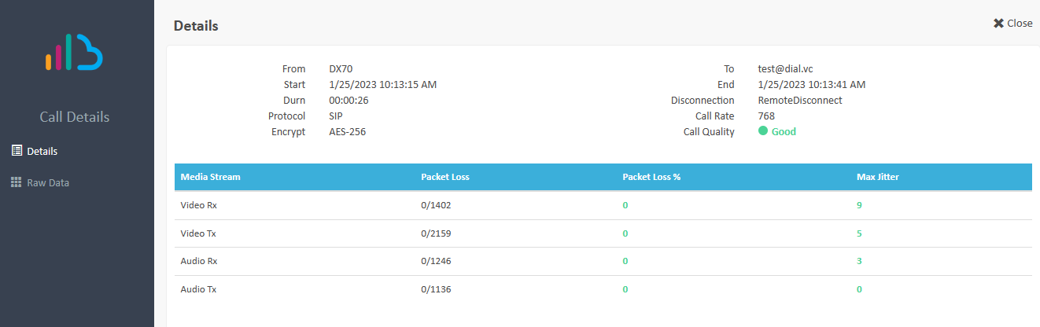Select the Audio Tx stream row
The width and height of the screenshot is (1040, 327).
[198, 289]
